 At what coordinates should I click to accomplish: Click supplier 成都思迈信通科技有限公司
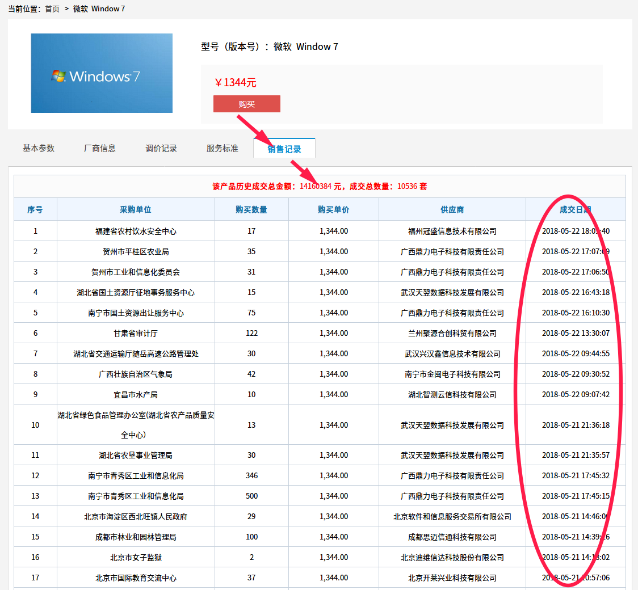coord(452,537)
